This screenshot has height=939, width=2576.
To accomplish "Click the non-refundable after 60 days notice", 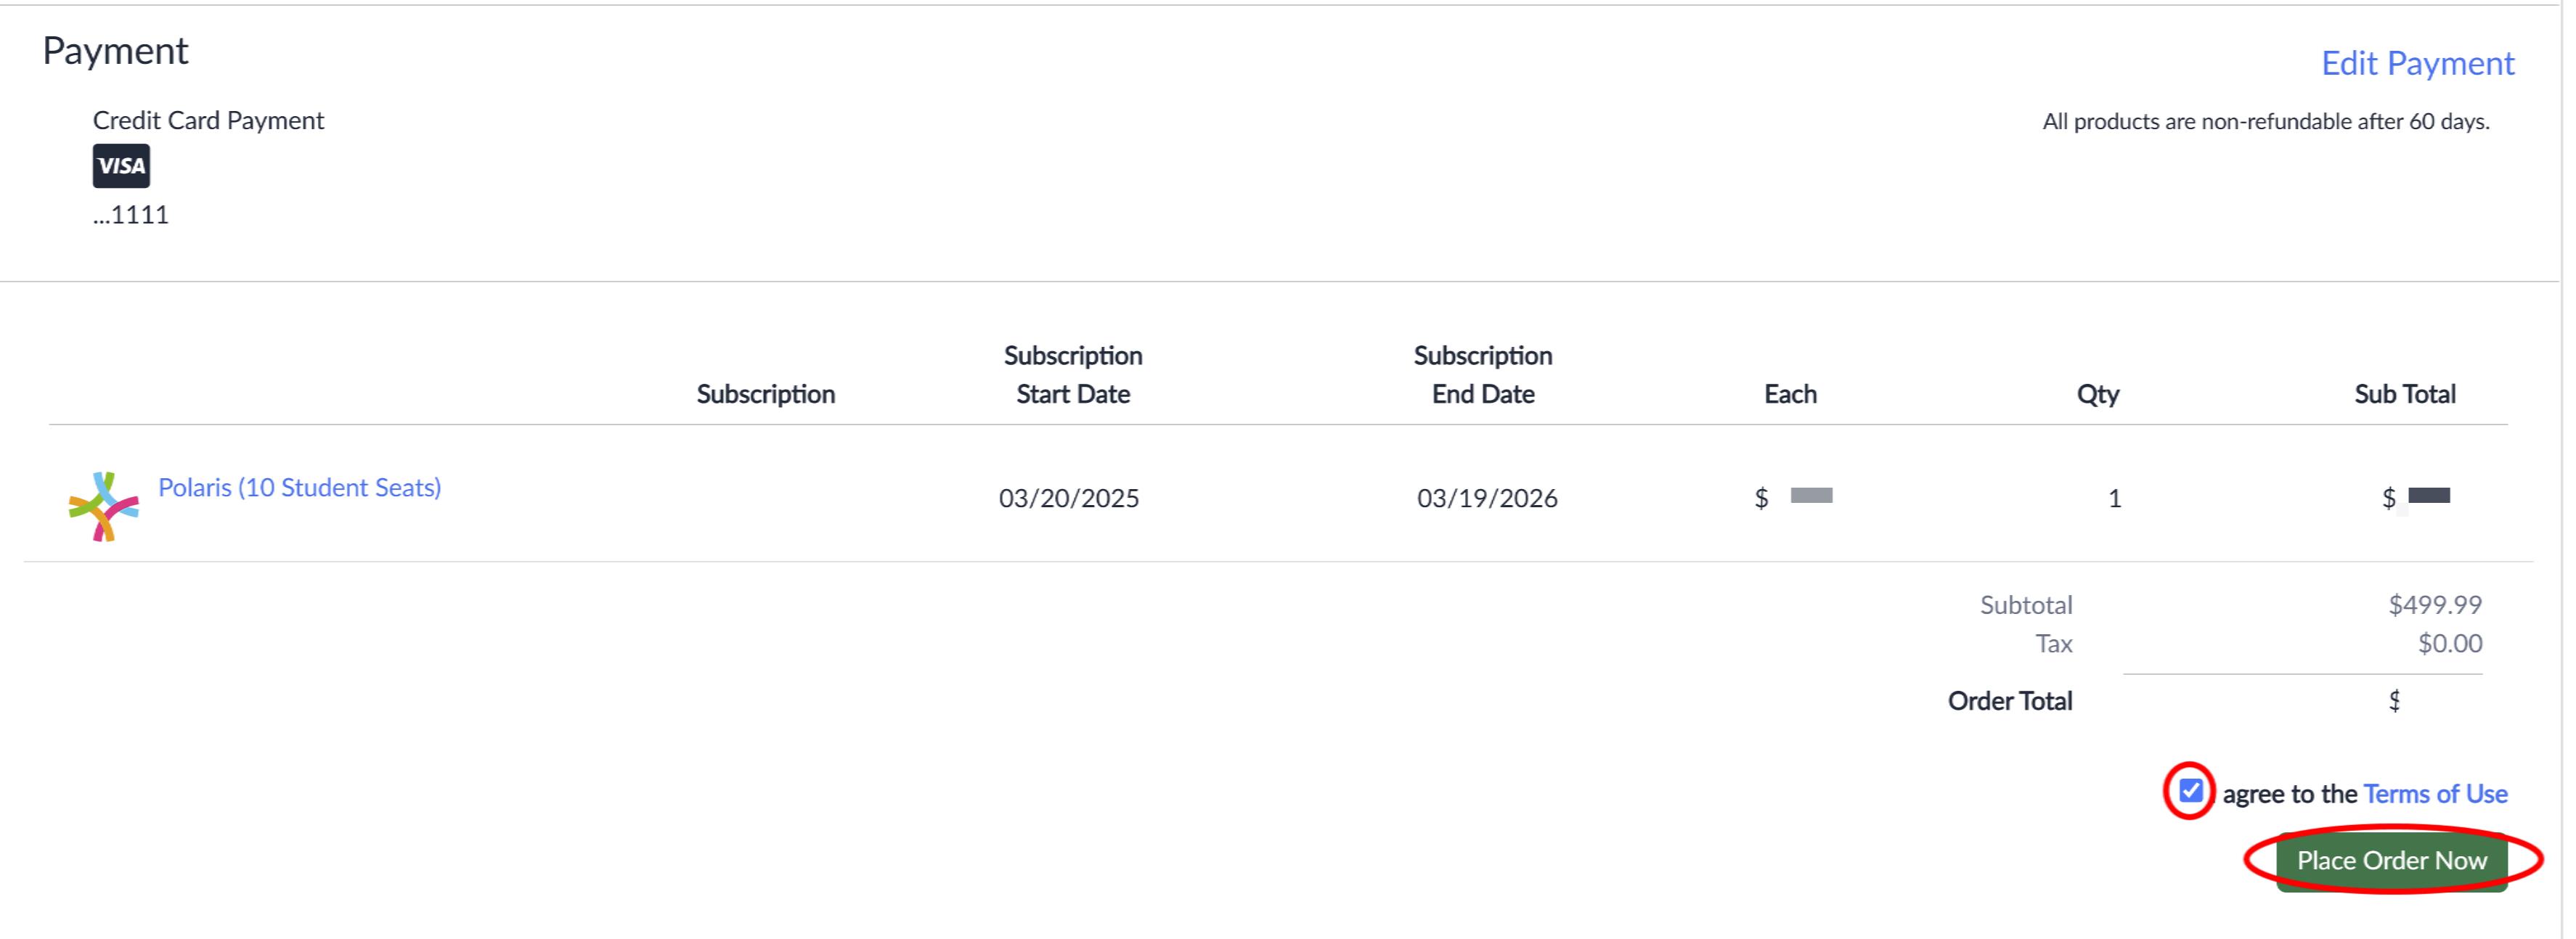I will (2265, 122).
